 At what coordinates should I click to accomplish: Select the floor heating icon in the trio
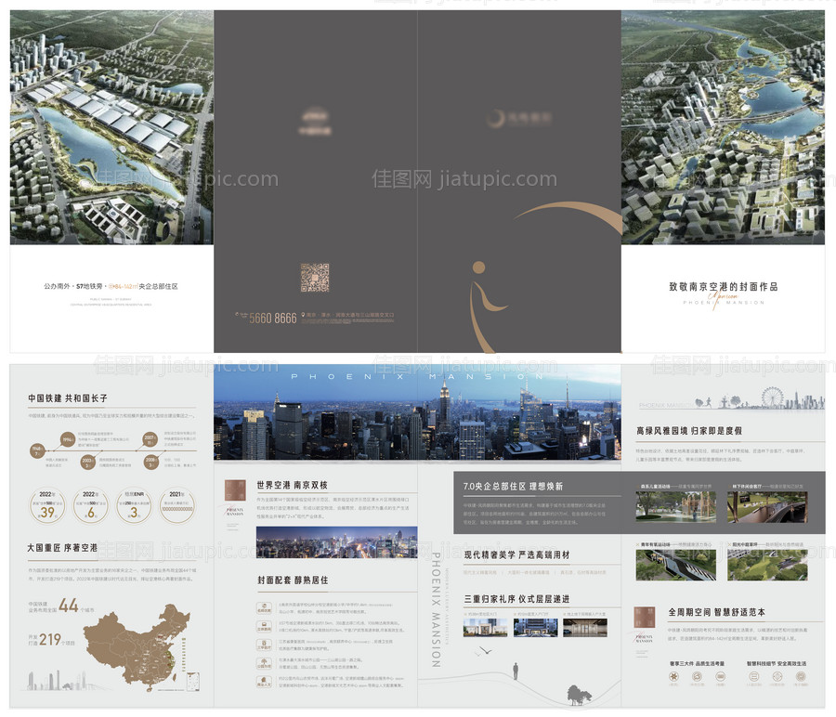click(x=719, y=676)
